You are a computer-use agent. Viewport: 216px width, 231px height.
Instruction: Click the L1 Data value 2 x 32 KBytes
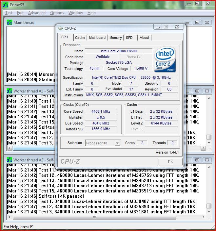pyautogui.click(x=161, y=111)
